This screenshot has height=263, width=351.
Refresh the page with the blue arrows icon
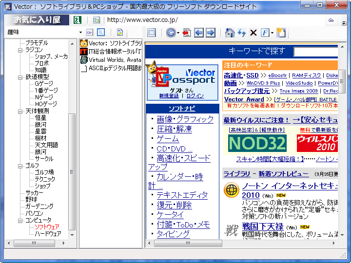pos(242,33)
